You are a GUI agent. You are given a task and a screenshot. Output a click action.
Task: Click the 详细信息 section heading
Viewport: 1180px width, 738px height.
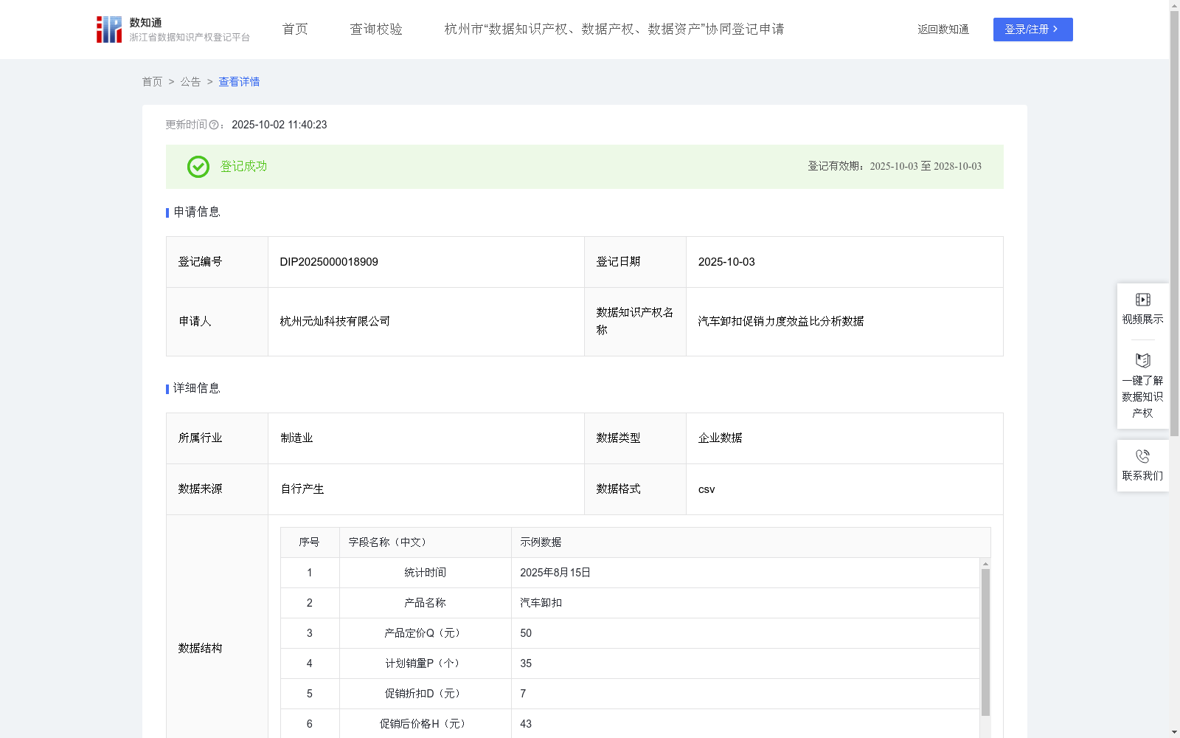(197, 389)
